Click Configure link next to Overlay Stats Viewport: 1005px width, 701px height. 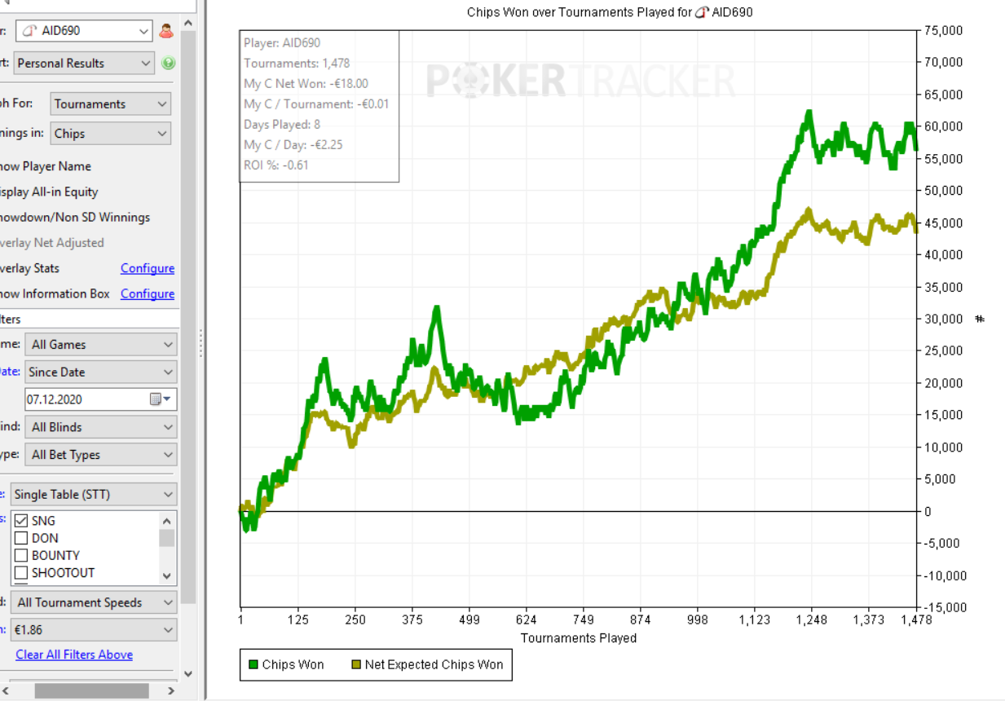pyautogui.click(x=148, y=268)
